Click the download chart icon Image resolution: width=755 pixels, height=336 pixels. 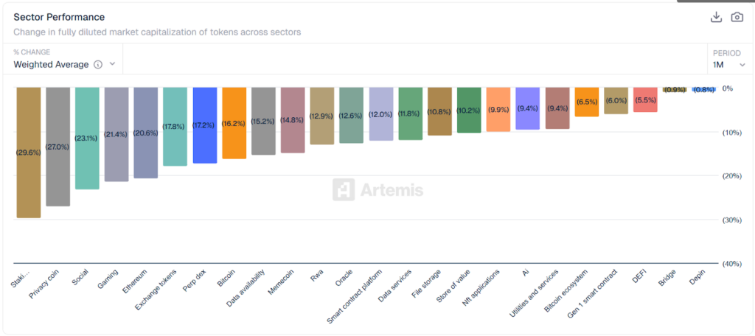coord(715,17)
